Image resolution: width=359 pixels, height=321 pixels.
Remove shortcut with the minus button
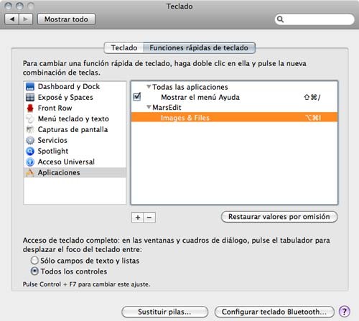coord(149,218)
